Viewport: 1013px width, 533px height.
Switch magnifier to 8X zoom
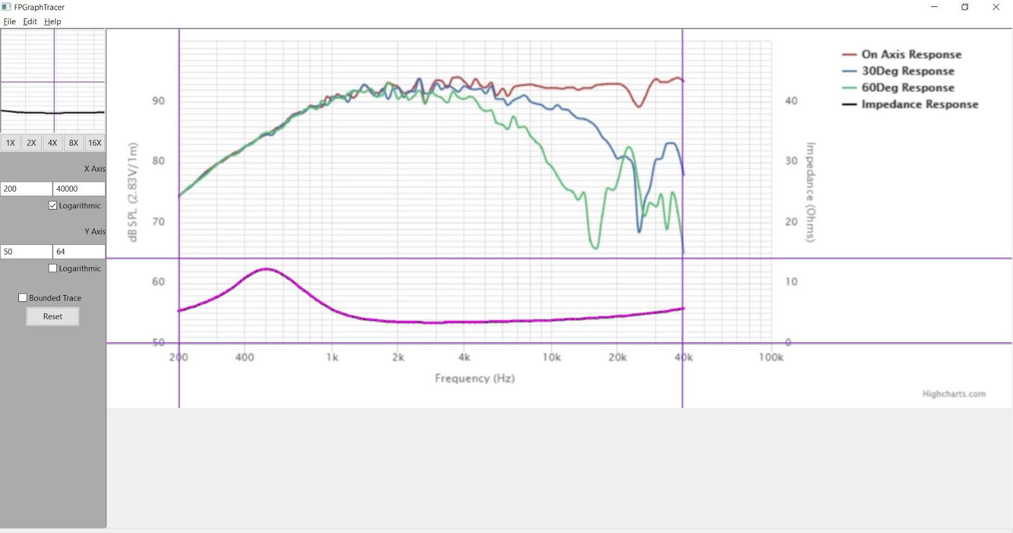[73, 143]
